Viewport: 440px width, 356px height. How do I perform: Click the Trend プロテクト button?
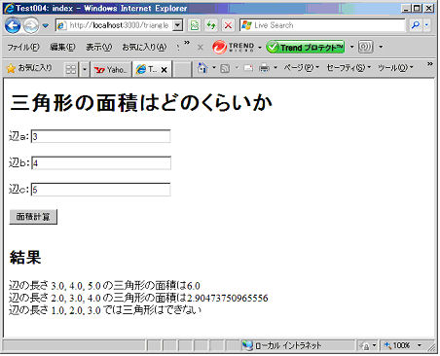tap(306, 48)
